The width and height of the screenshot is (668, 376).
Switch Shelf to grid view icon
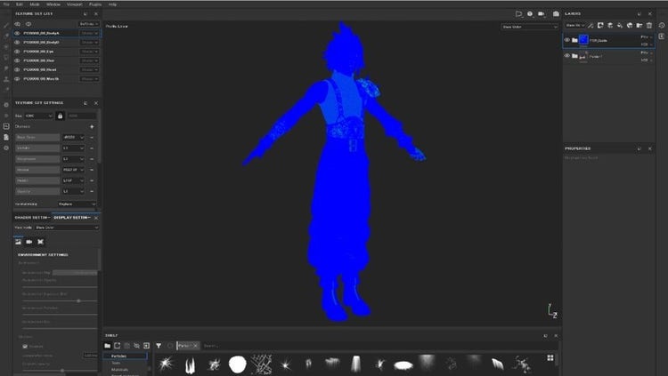pos(550,357)
